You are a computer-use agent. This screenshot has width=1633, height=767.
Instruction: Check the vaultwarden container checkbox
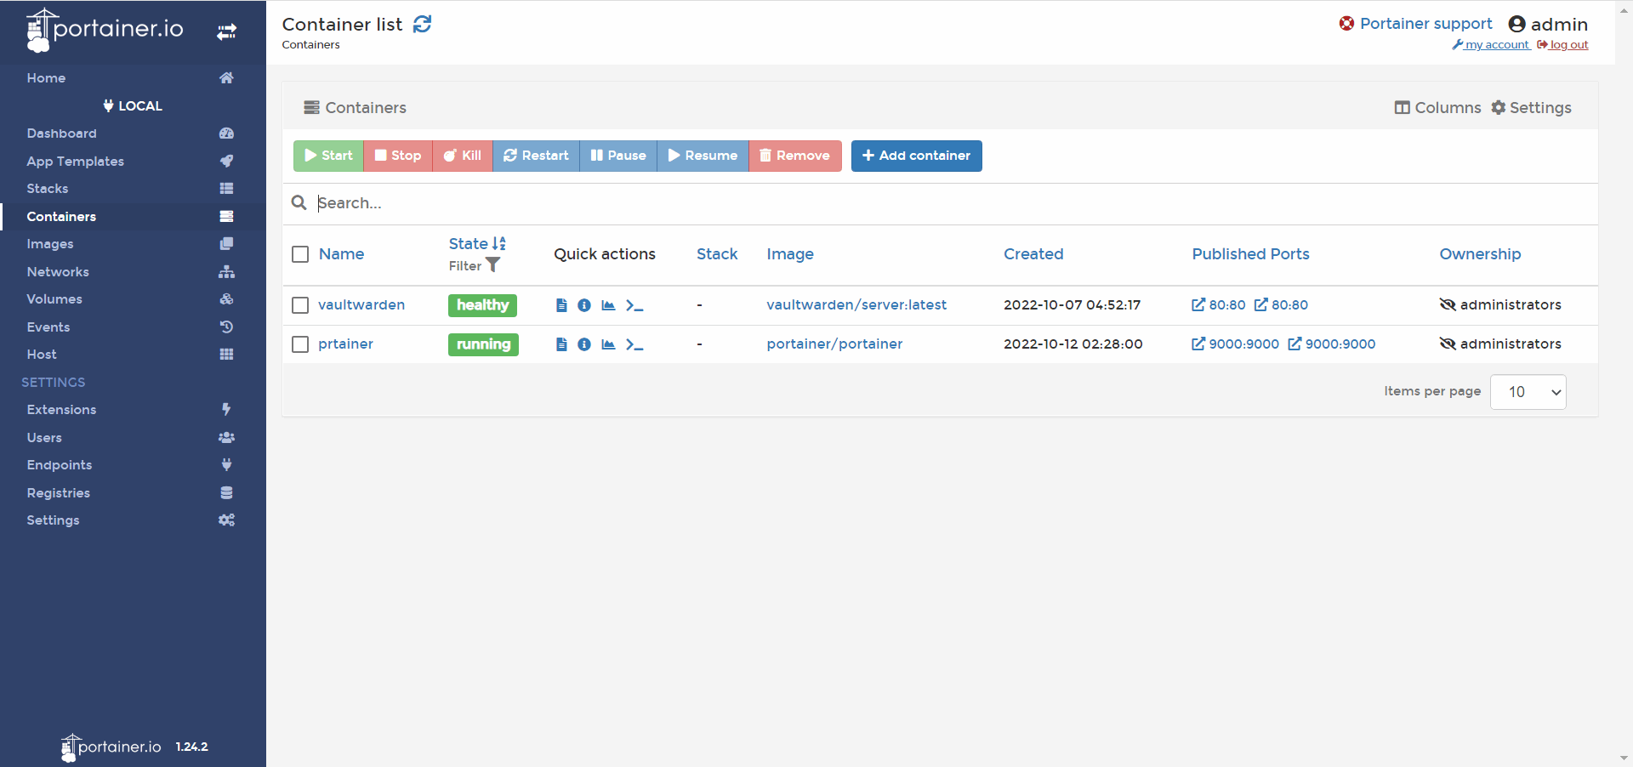(x=300, y=305)
